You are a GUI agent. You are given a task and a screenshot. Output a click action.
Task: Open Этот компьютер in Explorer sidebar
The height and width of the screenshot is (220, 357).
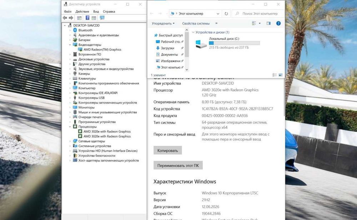click(x=169, y=67)
